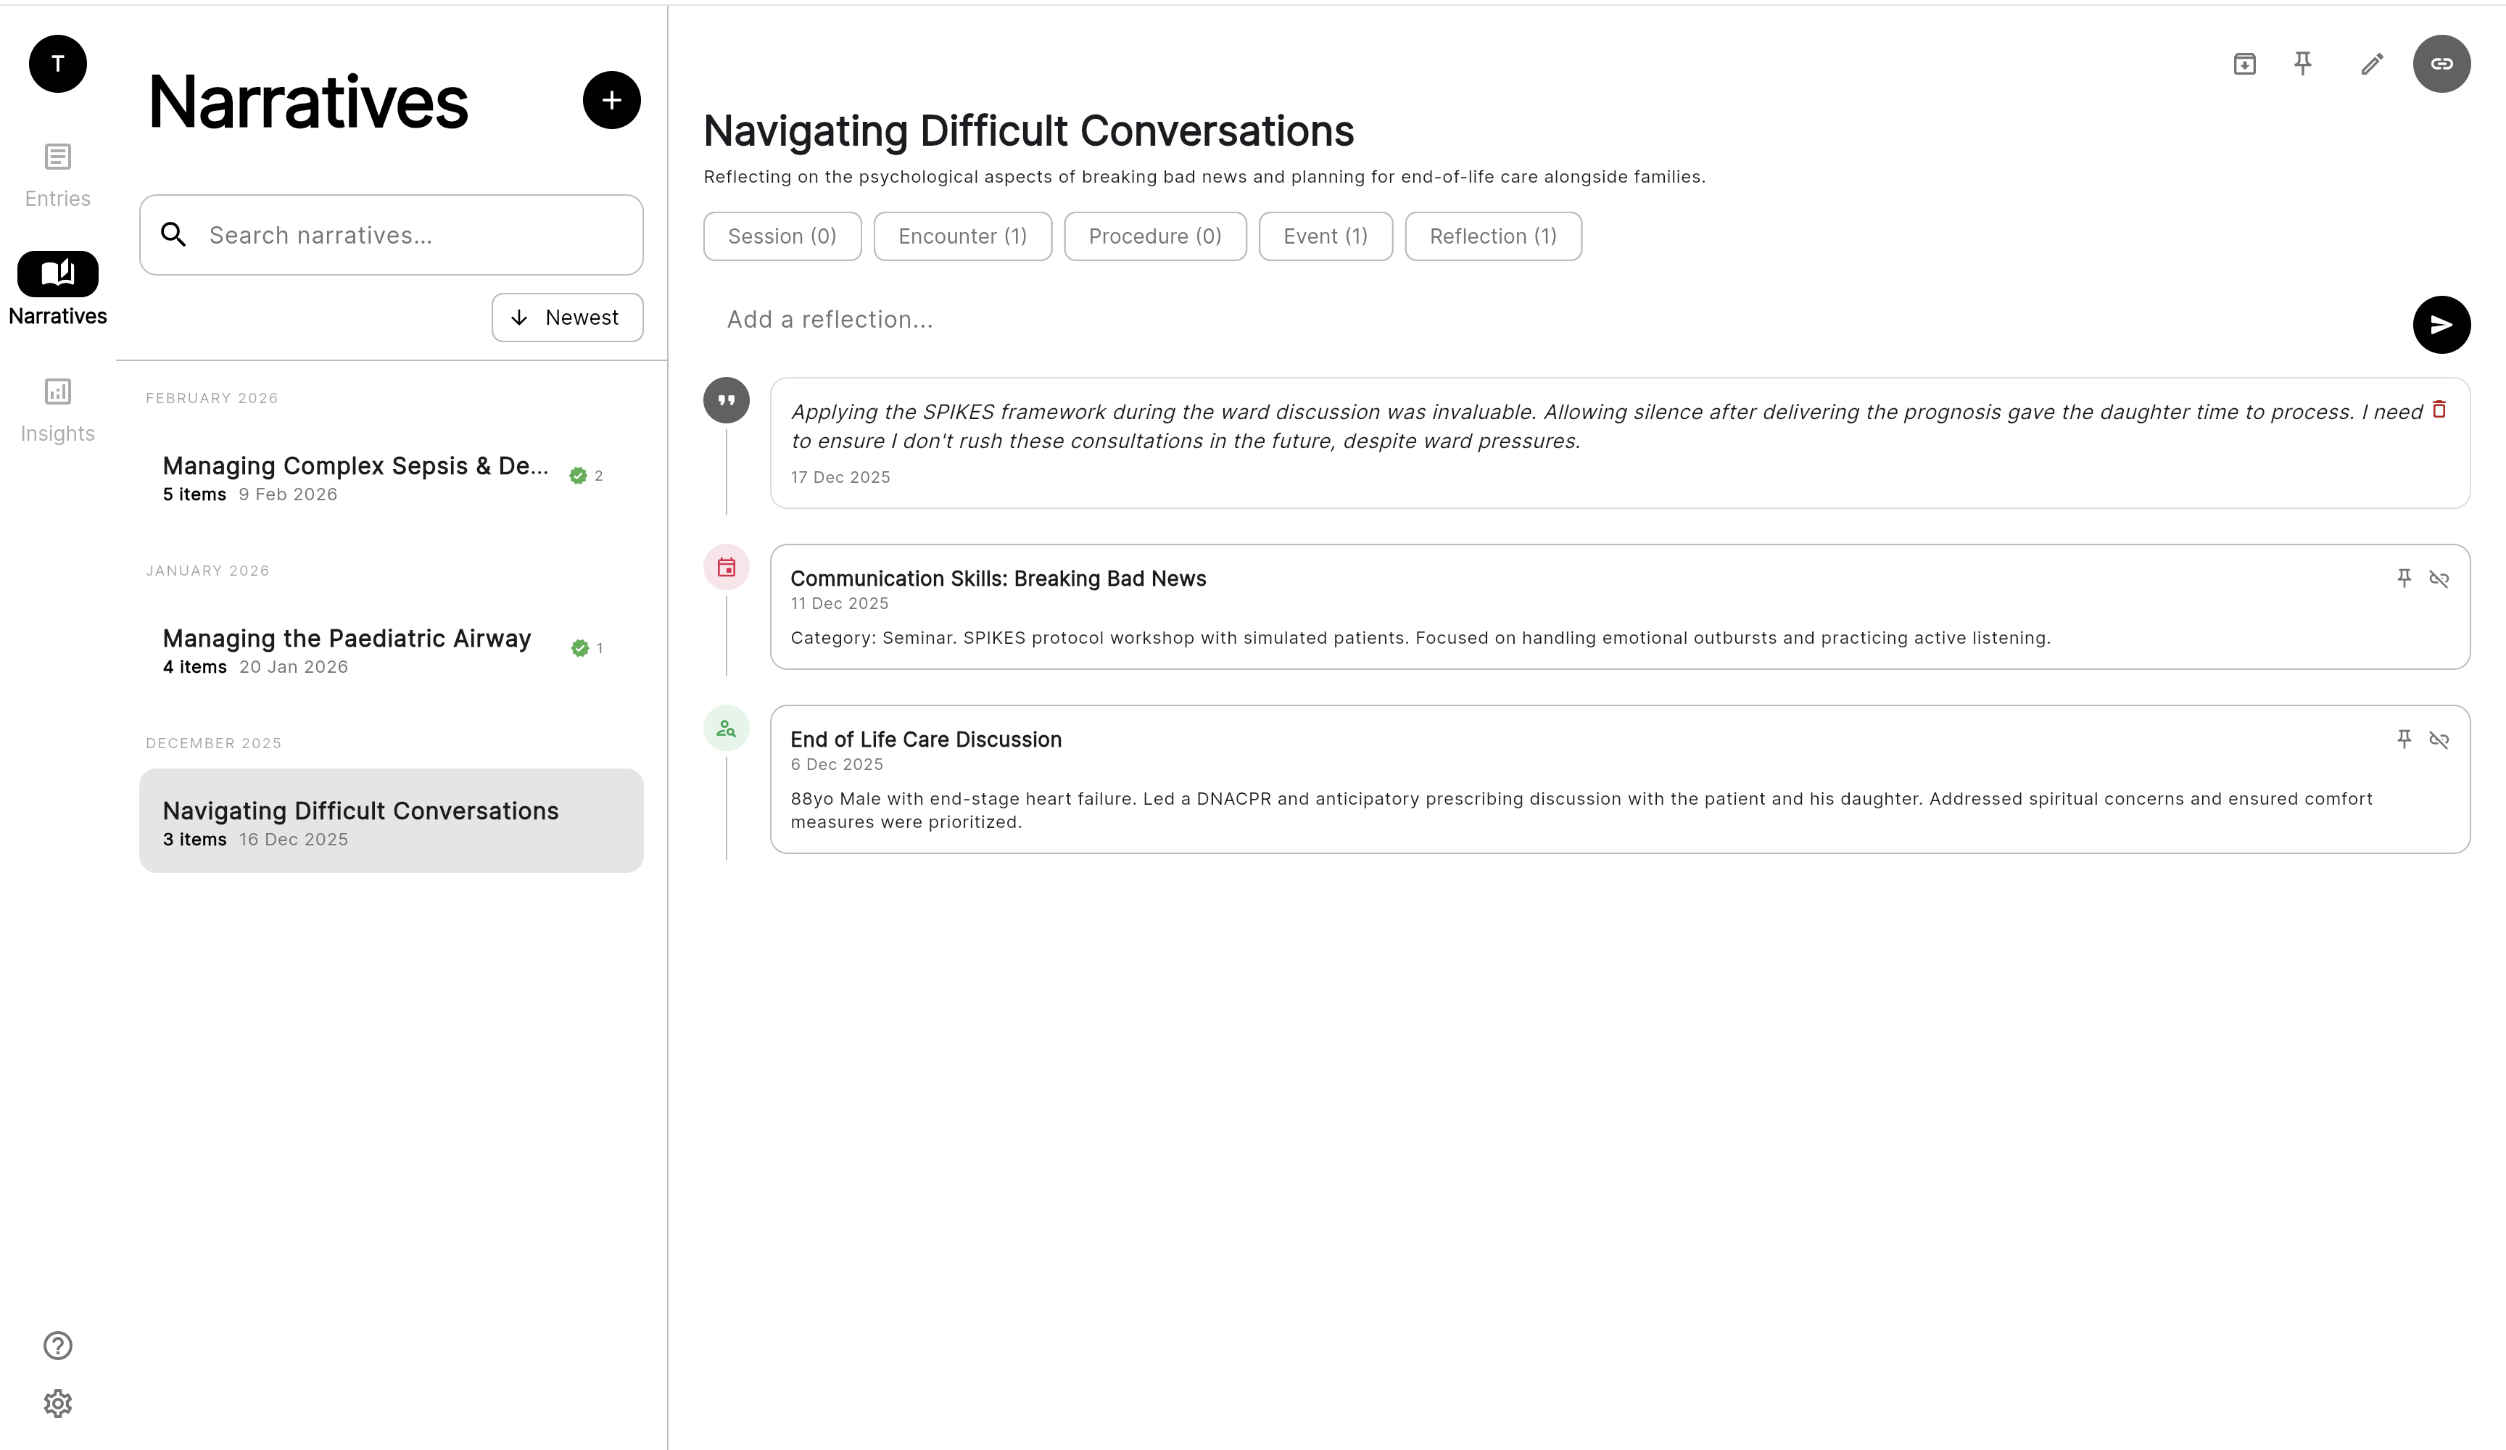The width and height of the screenshot is (2506, 1450).
Task: Pin the narrative using top toolbar icon
Action: 2302,64
